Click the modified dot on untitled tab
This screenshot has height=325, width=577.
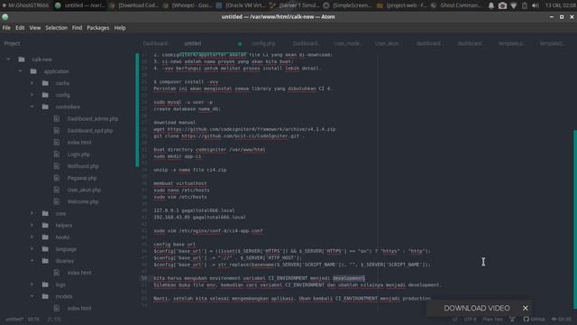240,44
